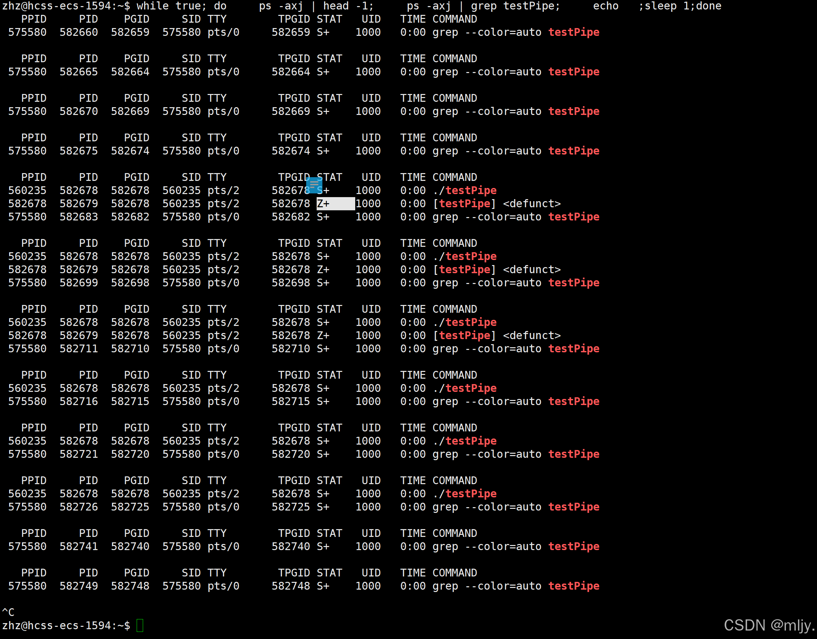Click the first ./testPipe command entry
This screenshot has height=639, width=817.
(464, 190)
